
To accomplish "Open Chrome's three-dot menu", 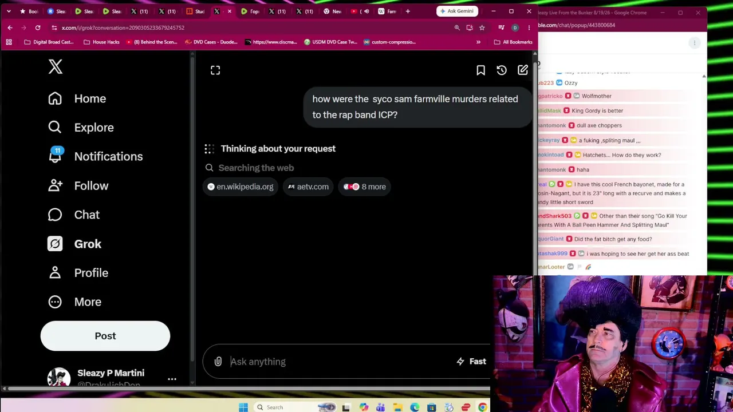I will tap(529, 27).
